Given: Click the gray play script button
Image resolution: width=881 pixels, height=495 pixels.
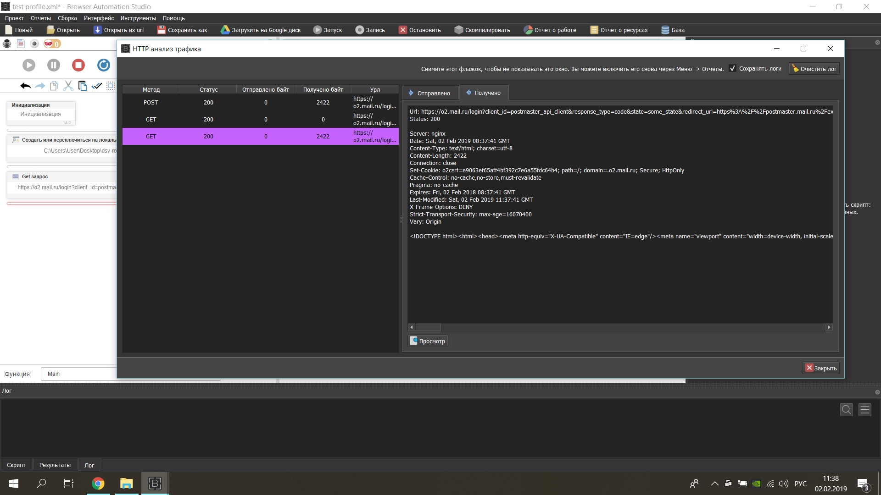Looking at the screenshot, I should click(29, 65).
